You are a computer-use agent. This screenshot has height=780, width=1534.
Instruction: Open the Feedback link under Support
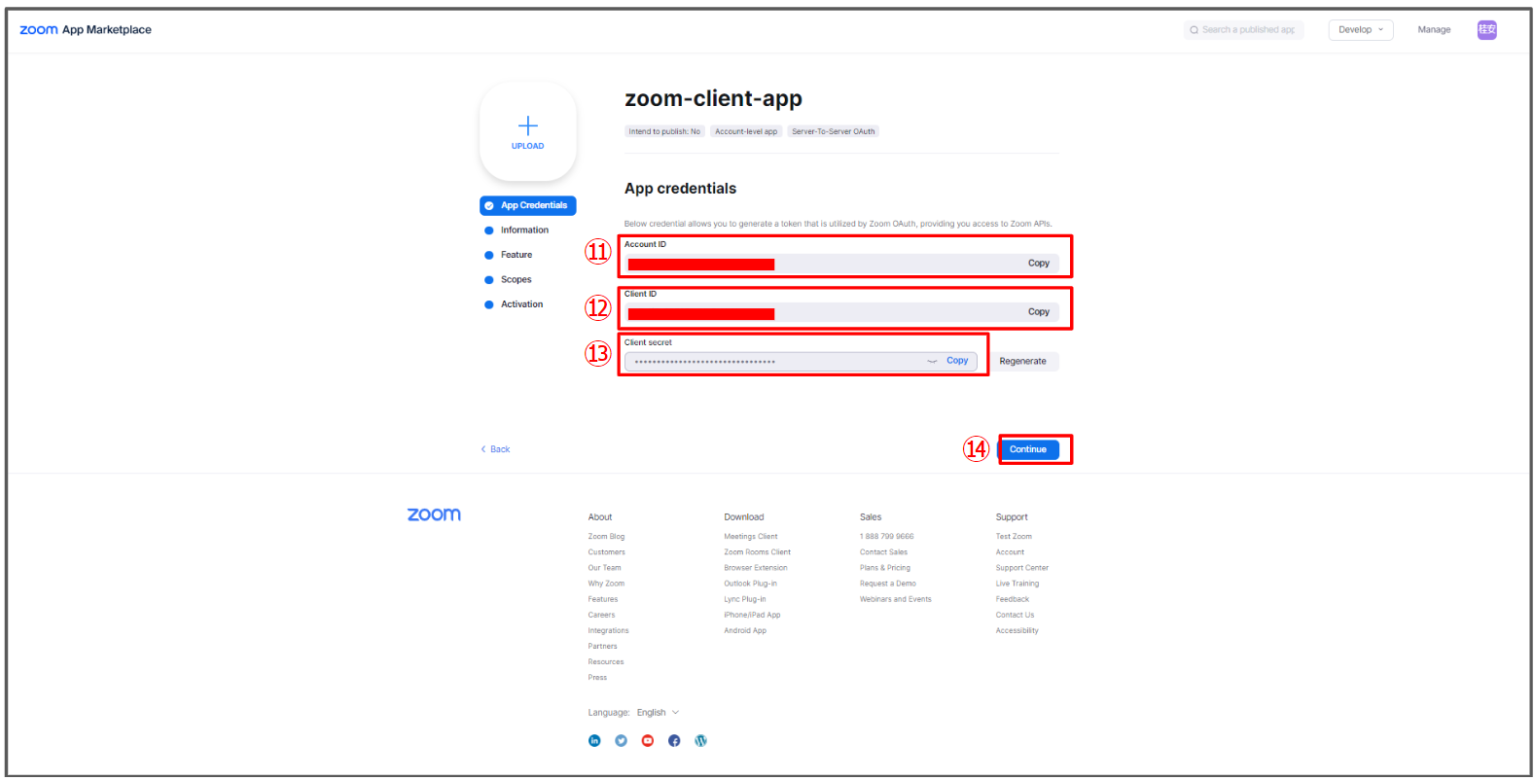click(1012, 599)
